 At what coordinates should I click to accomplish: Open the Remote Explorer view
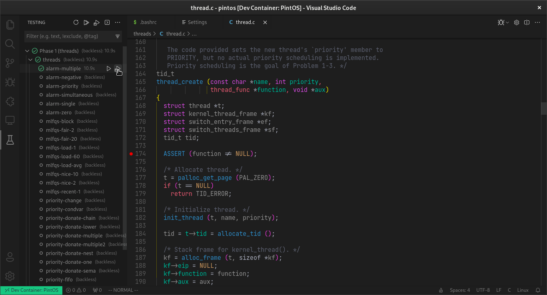click(x=10, y=120)
